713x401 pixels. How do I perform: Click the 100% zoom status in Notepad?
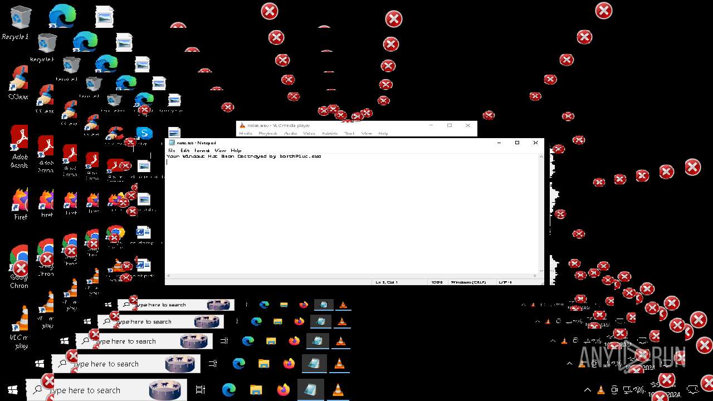[x=437, y=282]
